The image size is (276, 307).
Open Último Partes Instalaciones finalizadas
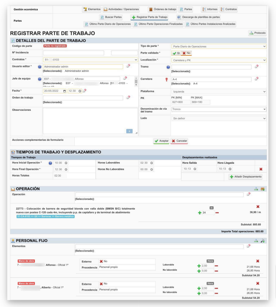coord(210,24)
